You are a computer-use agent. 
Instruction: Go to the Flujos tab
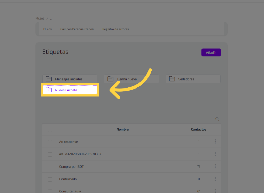coord(48,29)
